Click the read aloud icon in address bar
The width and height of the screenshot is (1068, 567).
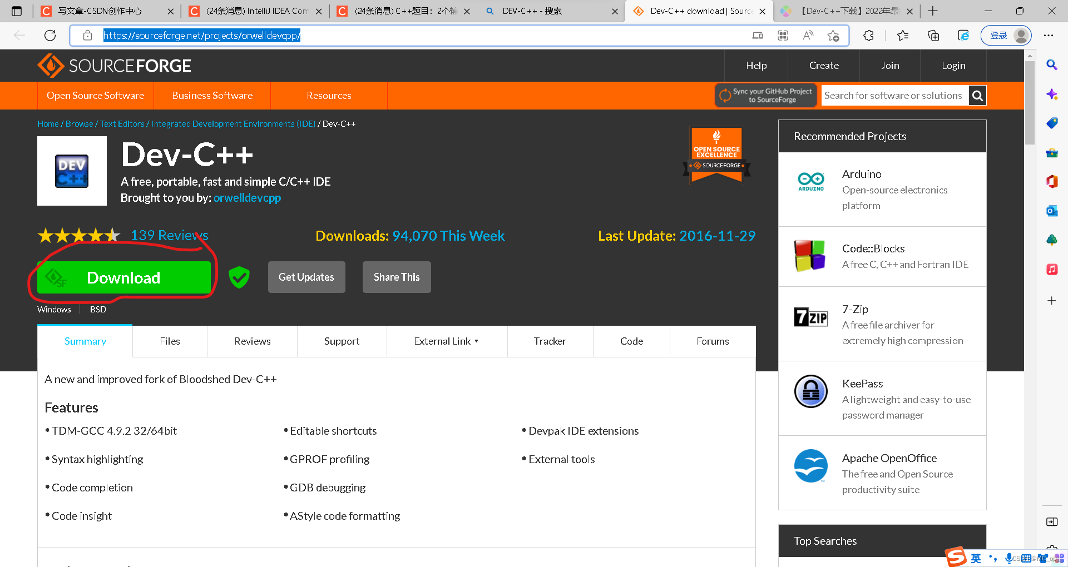click(x=808, y=36)
